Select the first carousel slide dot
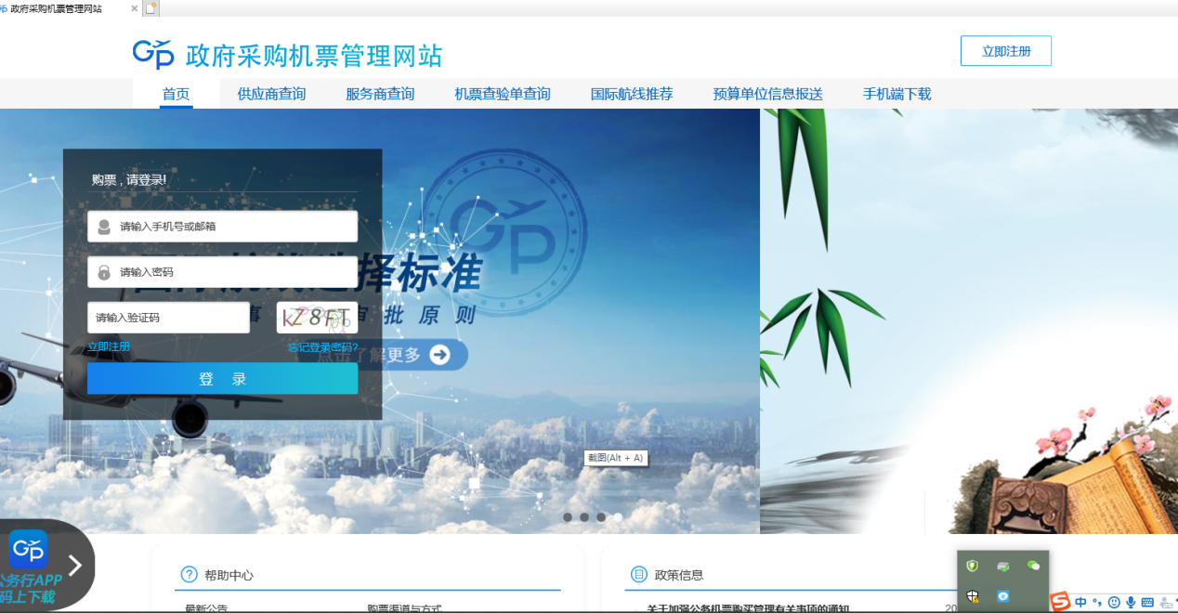The image size is (1178, 613). tap(567, 517)
